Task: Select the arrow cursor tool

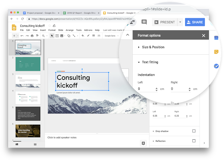Action: click(x=52, y=36)
